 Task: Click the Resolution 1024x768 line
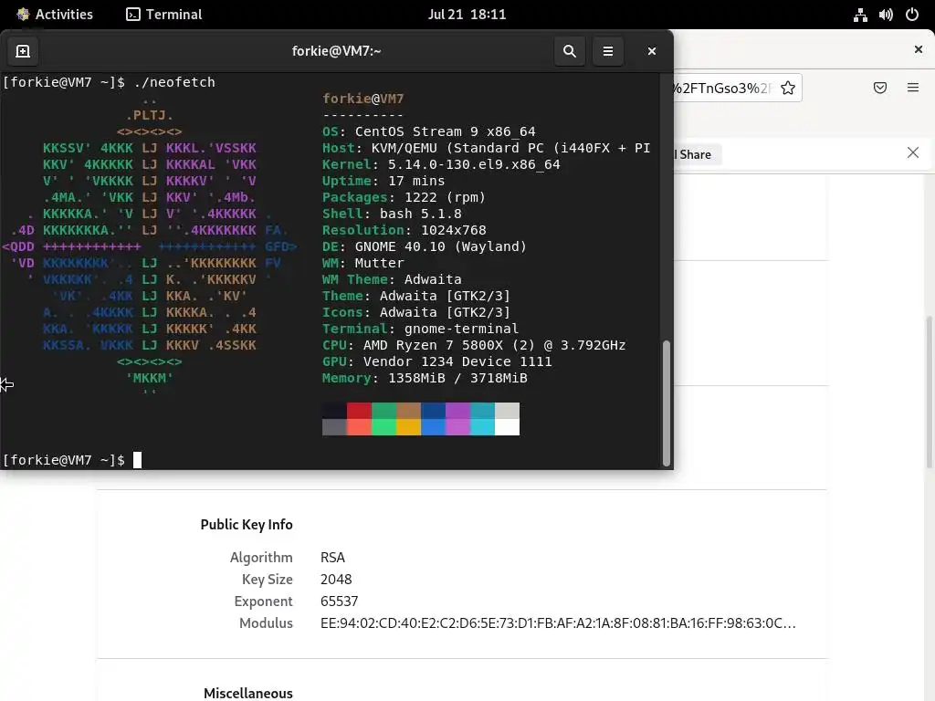pos(404,230)
